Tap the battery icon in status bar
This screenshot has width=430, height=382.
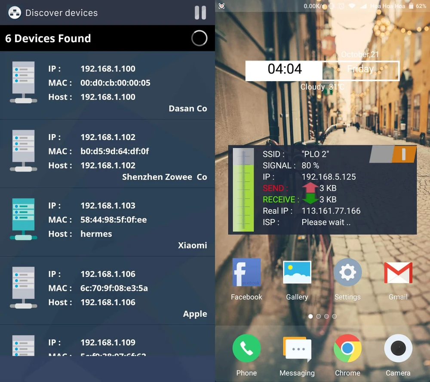[x=411, y=6]
